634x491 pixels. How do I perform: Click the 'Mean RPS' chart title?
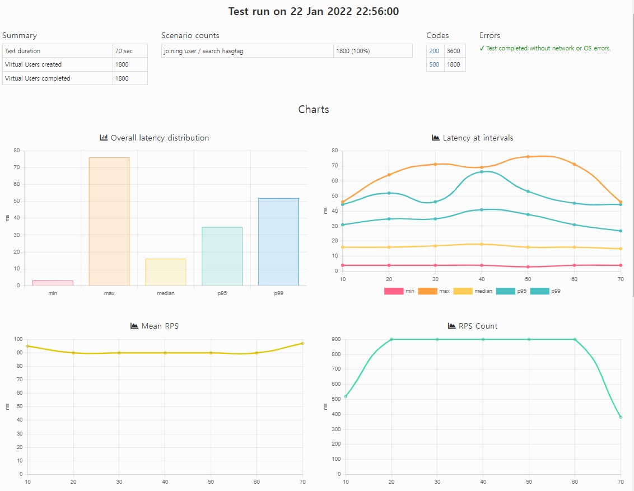point(160,326)
